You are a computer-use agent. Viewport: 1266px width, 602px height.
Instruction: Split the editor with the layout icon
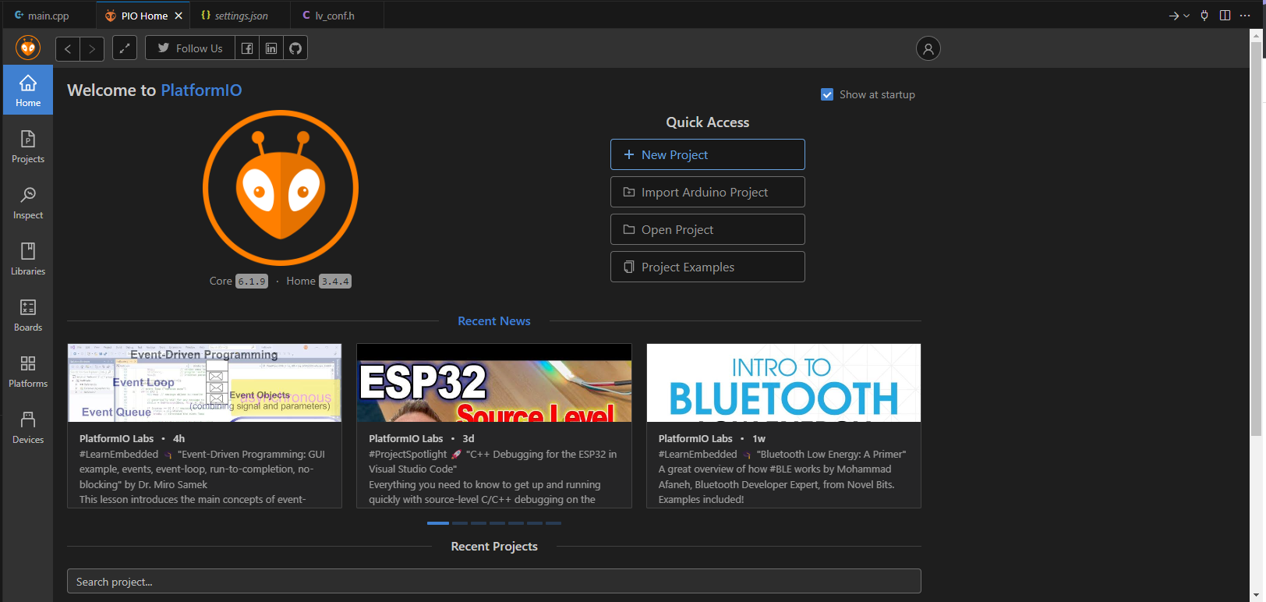click(x=1225, y=16)
